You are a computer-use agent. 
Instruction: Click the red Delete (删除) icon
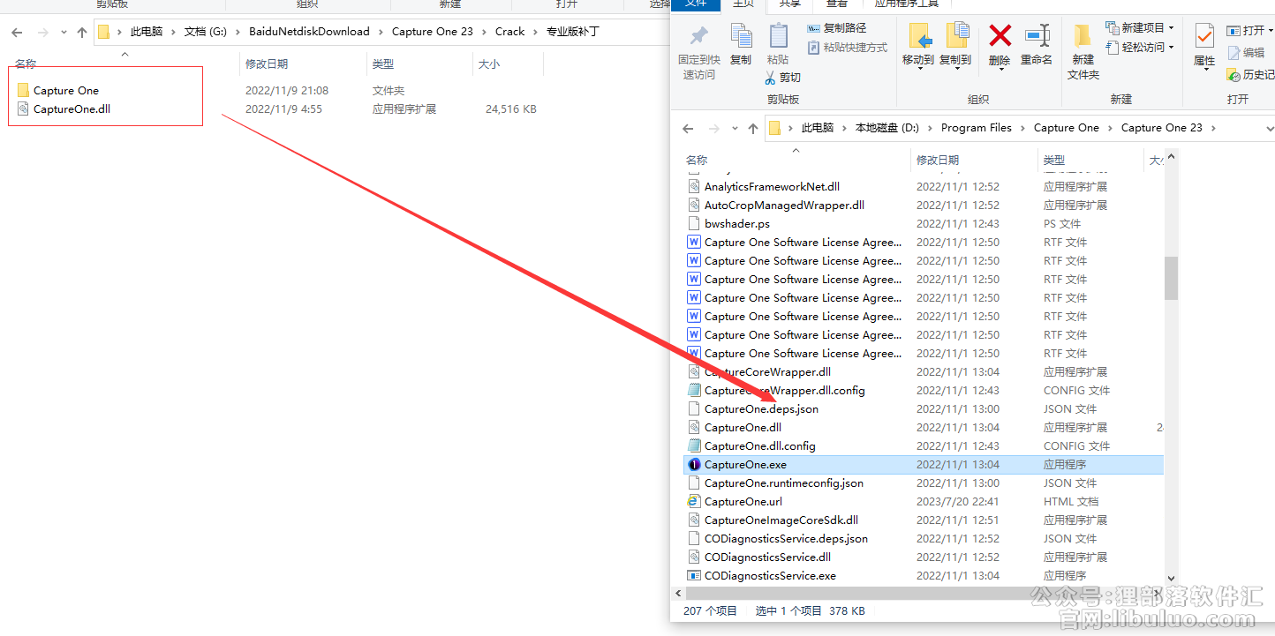tap(1000, 37)
